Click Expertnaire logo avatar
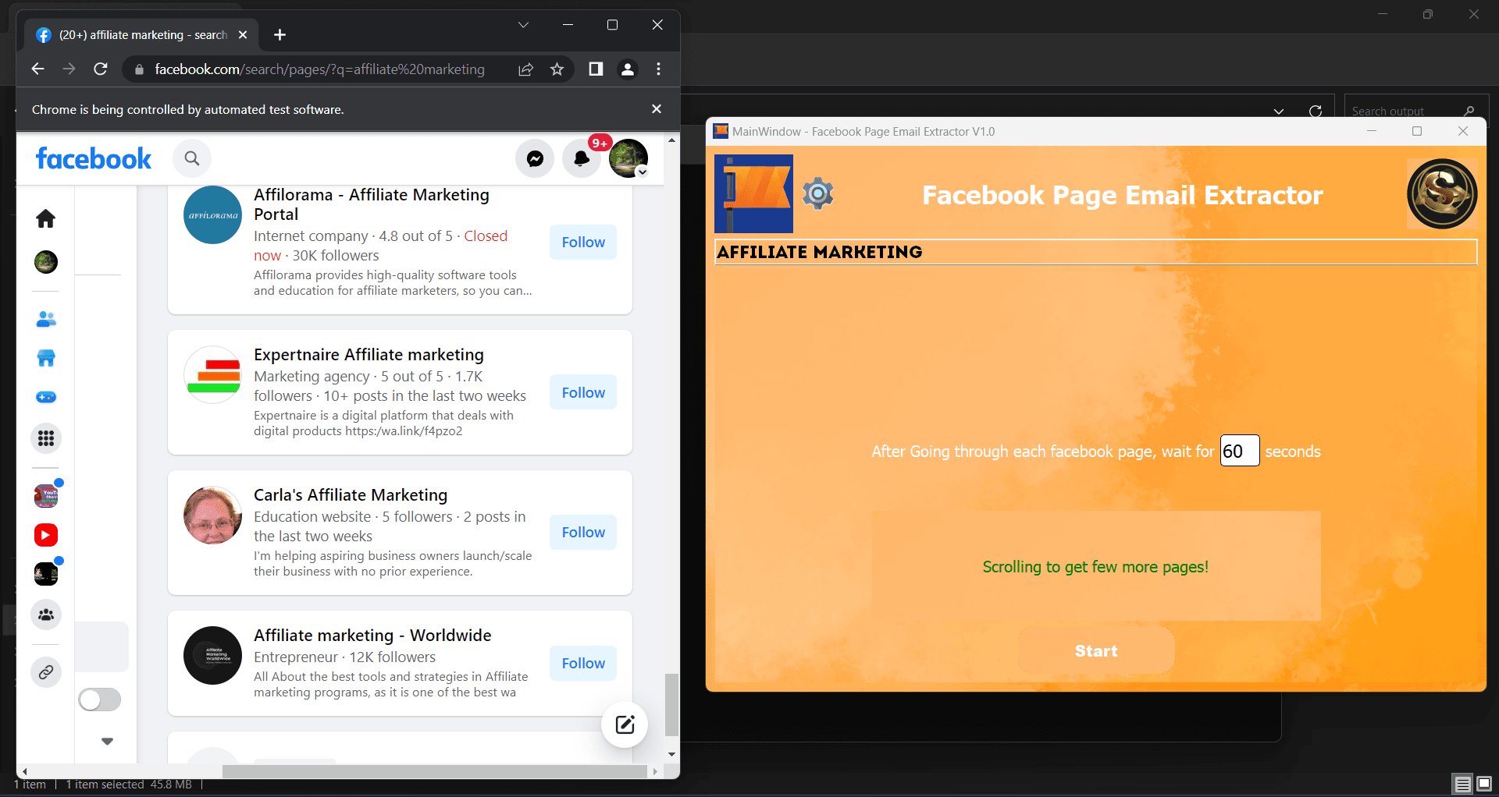The height and width of the screenshot is (797, 1499). pos(212,374)
